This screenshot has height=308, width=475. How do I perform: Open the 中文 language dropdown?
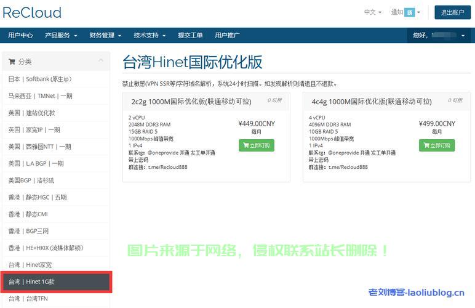coord(373,12)
